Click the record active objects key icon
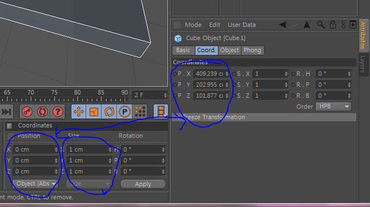Image resolution: width=370 pixels, height=207 pixels. pos(27,111)
